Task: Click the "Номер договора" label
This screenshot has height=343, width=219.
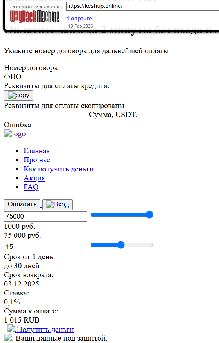Action: pyautogui.click(x=31, y=68)
